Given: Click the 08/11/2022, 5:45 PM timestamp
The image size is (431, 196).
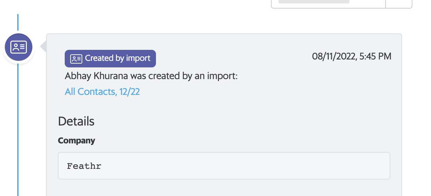Looking at the screenshot, I should click(351, 56).
